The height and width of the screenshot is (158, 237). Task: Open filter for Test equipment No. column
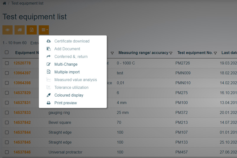pyautogui.click(x=215, y=53)
